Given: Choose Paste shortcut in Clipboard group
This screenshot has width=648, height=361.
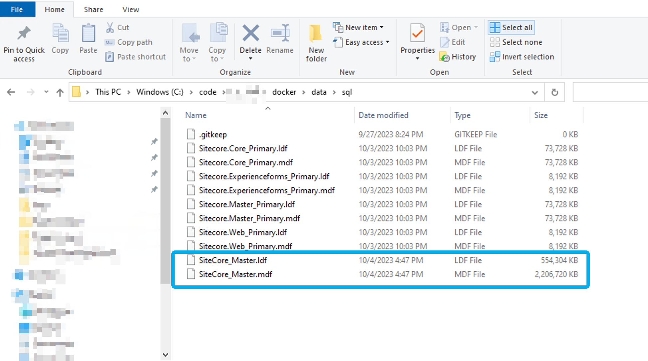Looking at the screenshot, I should (135, 57).
